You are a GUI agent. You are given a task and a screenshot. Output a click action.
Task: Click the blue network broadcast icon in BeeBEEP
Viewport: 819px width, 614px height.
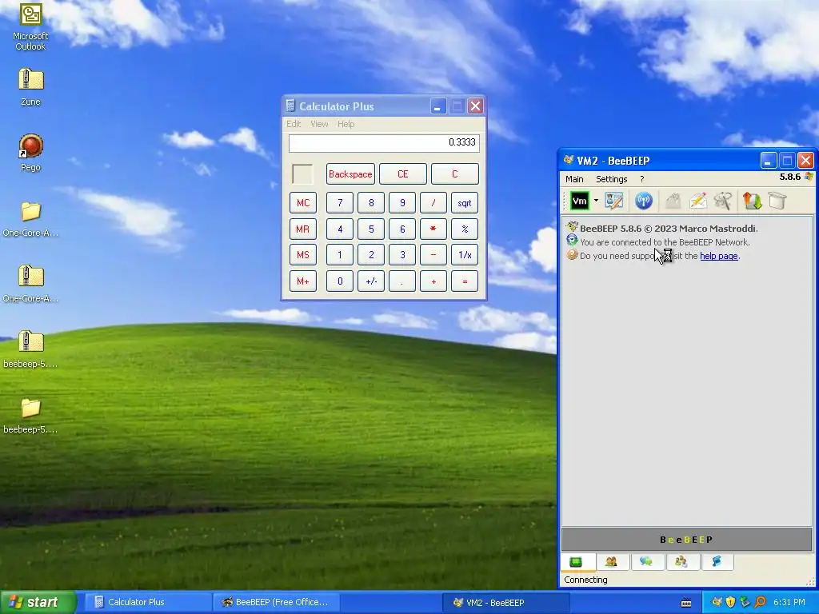pyautogui.click(x=644, y=201)
